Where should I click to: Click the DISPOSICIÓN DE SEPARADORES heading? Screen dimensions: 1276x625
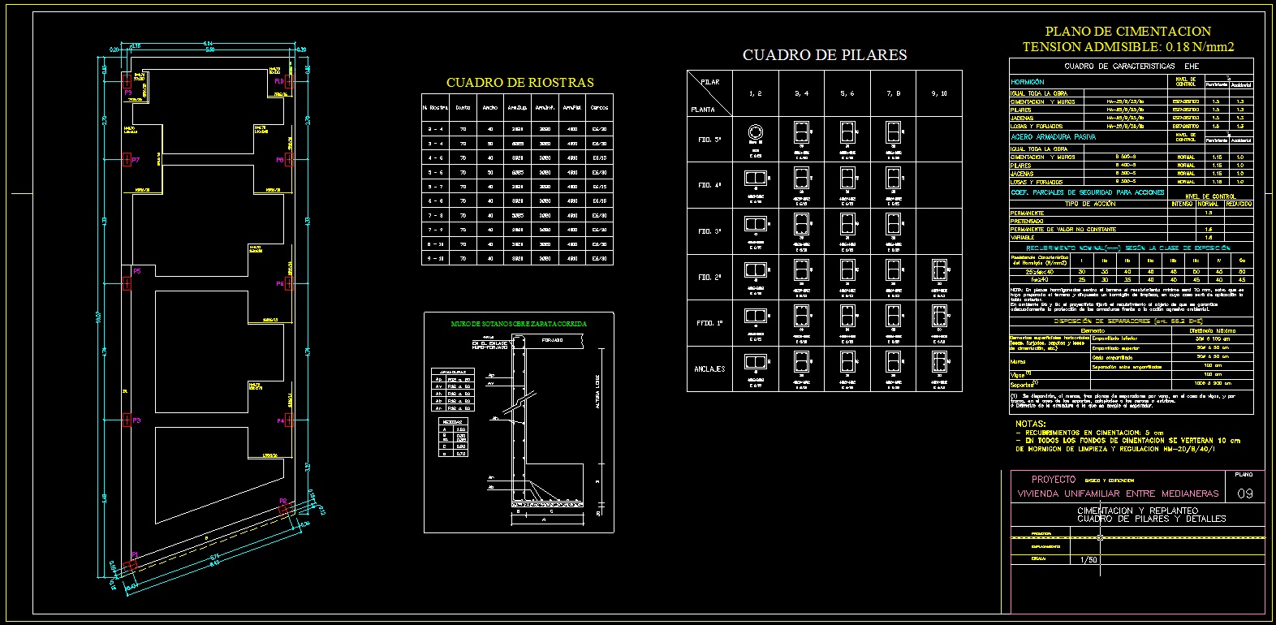click(1128, 321)
